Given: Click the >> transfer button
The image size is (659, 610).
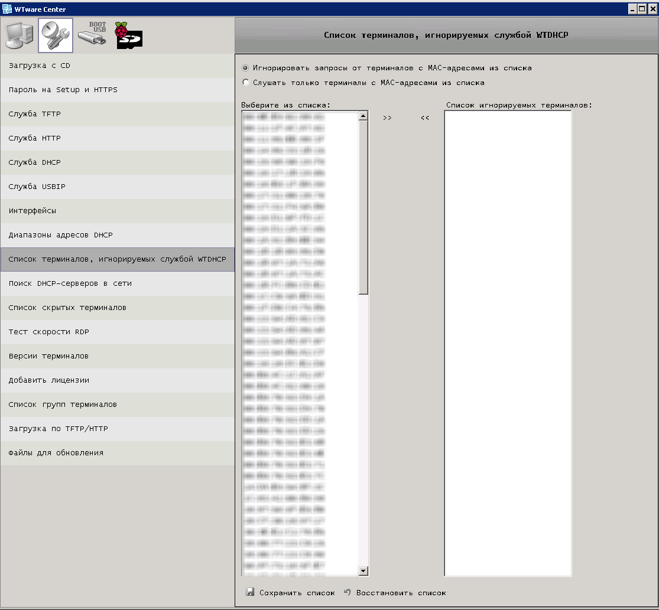Looking at the screenshot, I should click(388, 118).
